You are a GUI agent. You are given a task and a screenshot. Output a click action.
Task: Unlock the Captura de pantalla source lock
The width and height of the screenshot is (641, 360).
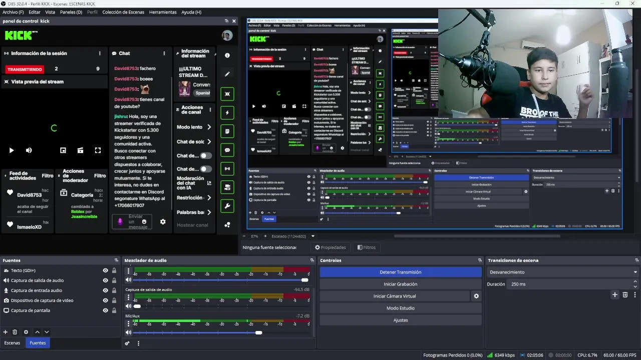pyautogui.click(x=114, y=310)
